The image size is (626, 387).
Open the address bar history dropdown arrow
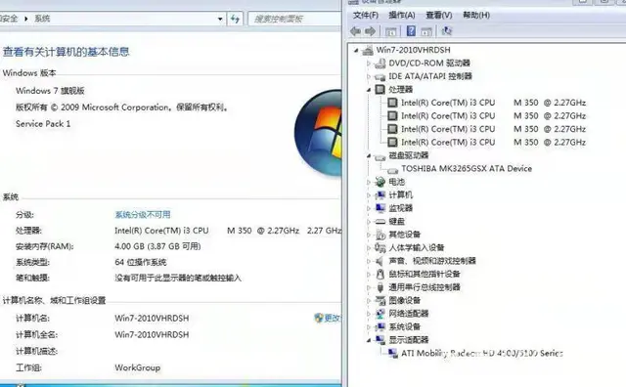[220, 19]
